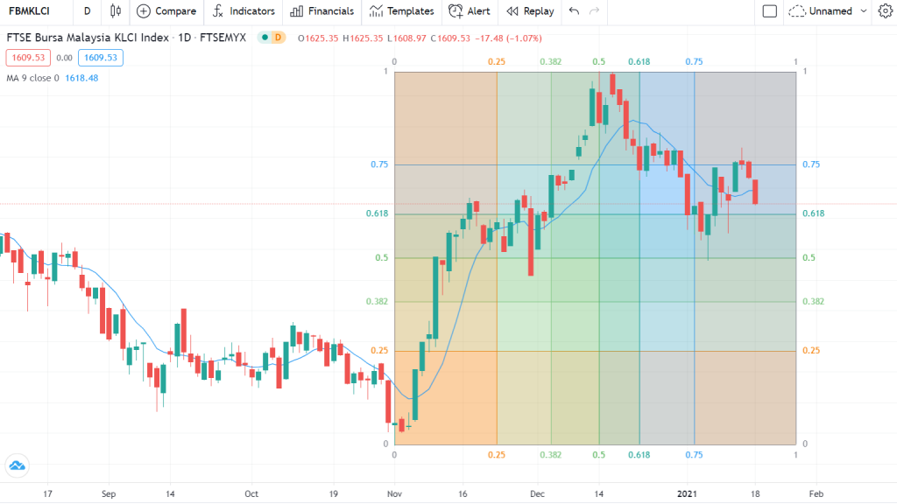Select the empty layout square at top right
The height and width of the screenshot is (504, 897).
[771, 11]
